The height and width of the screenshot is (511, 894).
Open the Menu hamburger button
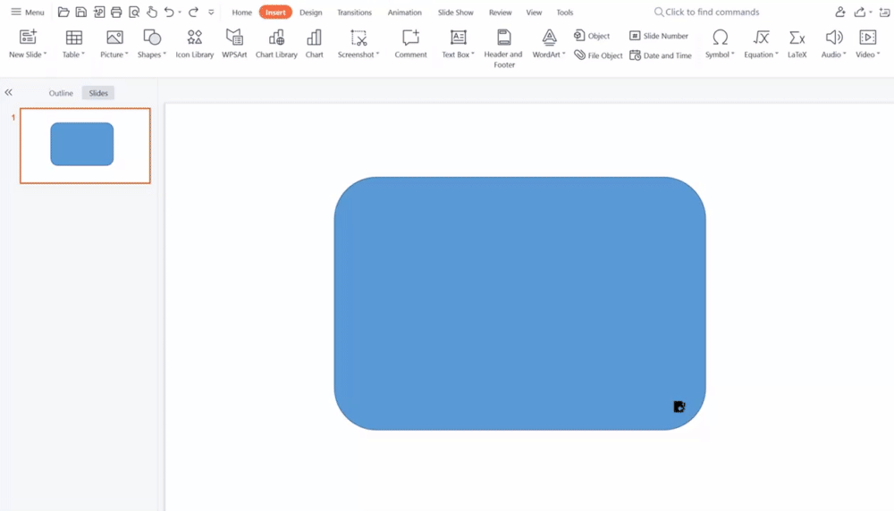(x=27, y=12)
